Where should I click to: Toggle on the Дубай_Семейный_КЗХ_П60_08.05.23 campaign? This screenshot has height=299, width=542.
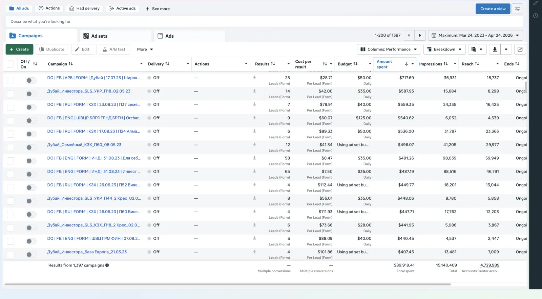pyautogui.click(x=31, y=147)
